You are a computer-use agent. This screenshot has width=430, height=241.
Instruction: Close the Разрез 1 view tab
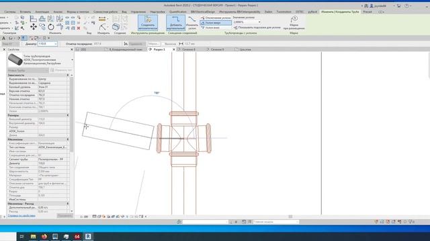(173, 50)
